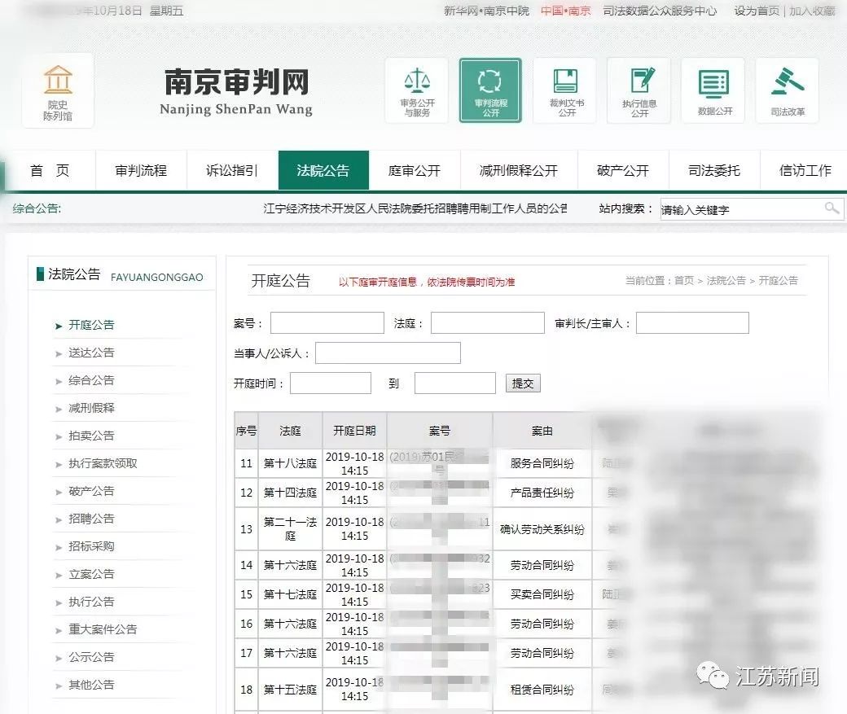Viewport: 847px width, 714px height.
Task: Open 数据公开 monitor icon
Action: click(x=713, y=90)
